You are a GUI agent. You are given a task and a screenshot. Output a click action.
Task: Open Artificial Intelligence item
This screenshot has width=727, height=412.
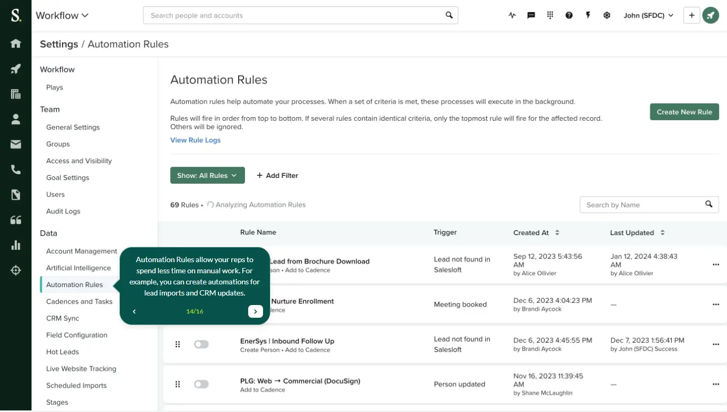pyautogui.click(x=78, y=268)
